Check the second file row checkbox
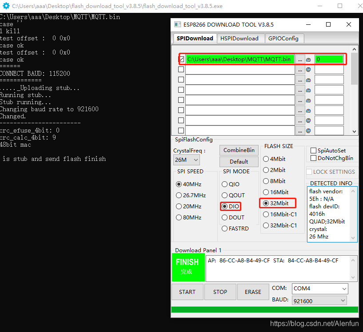This screenshot has width=363, height=332. [181, 69]
